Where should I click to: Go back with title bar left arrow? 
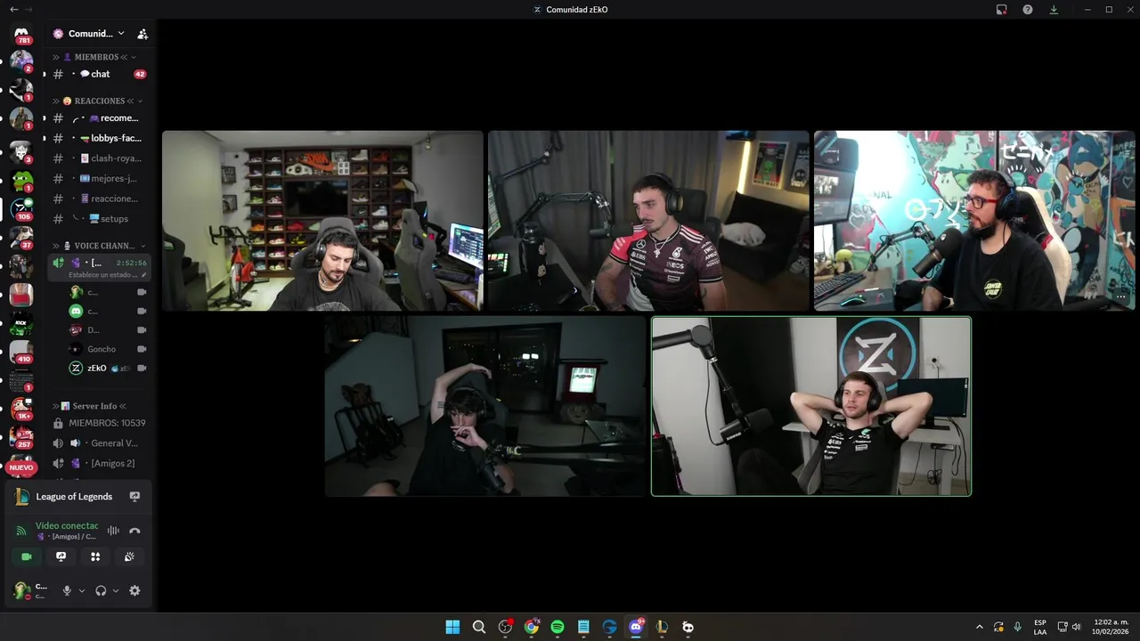coord(13,9)
